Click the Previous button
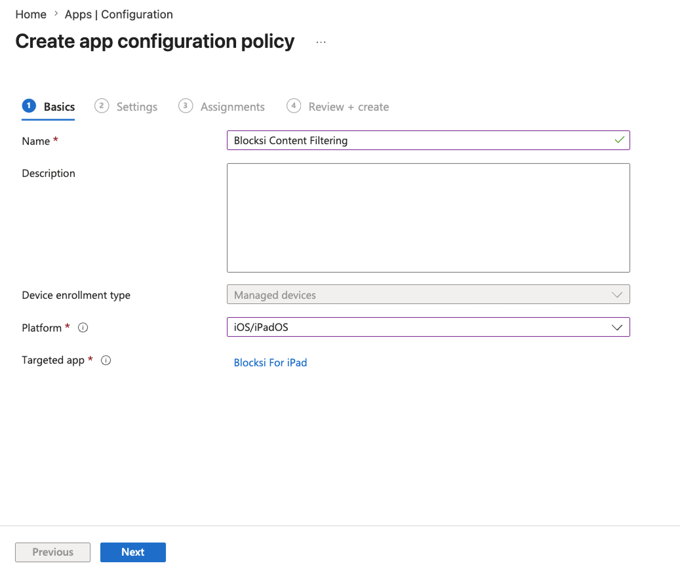This screenshot has width=680, height=574. 53,552
